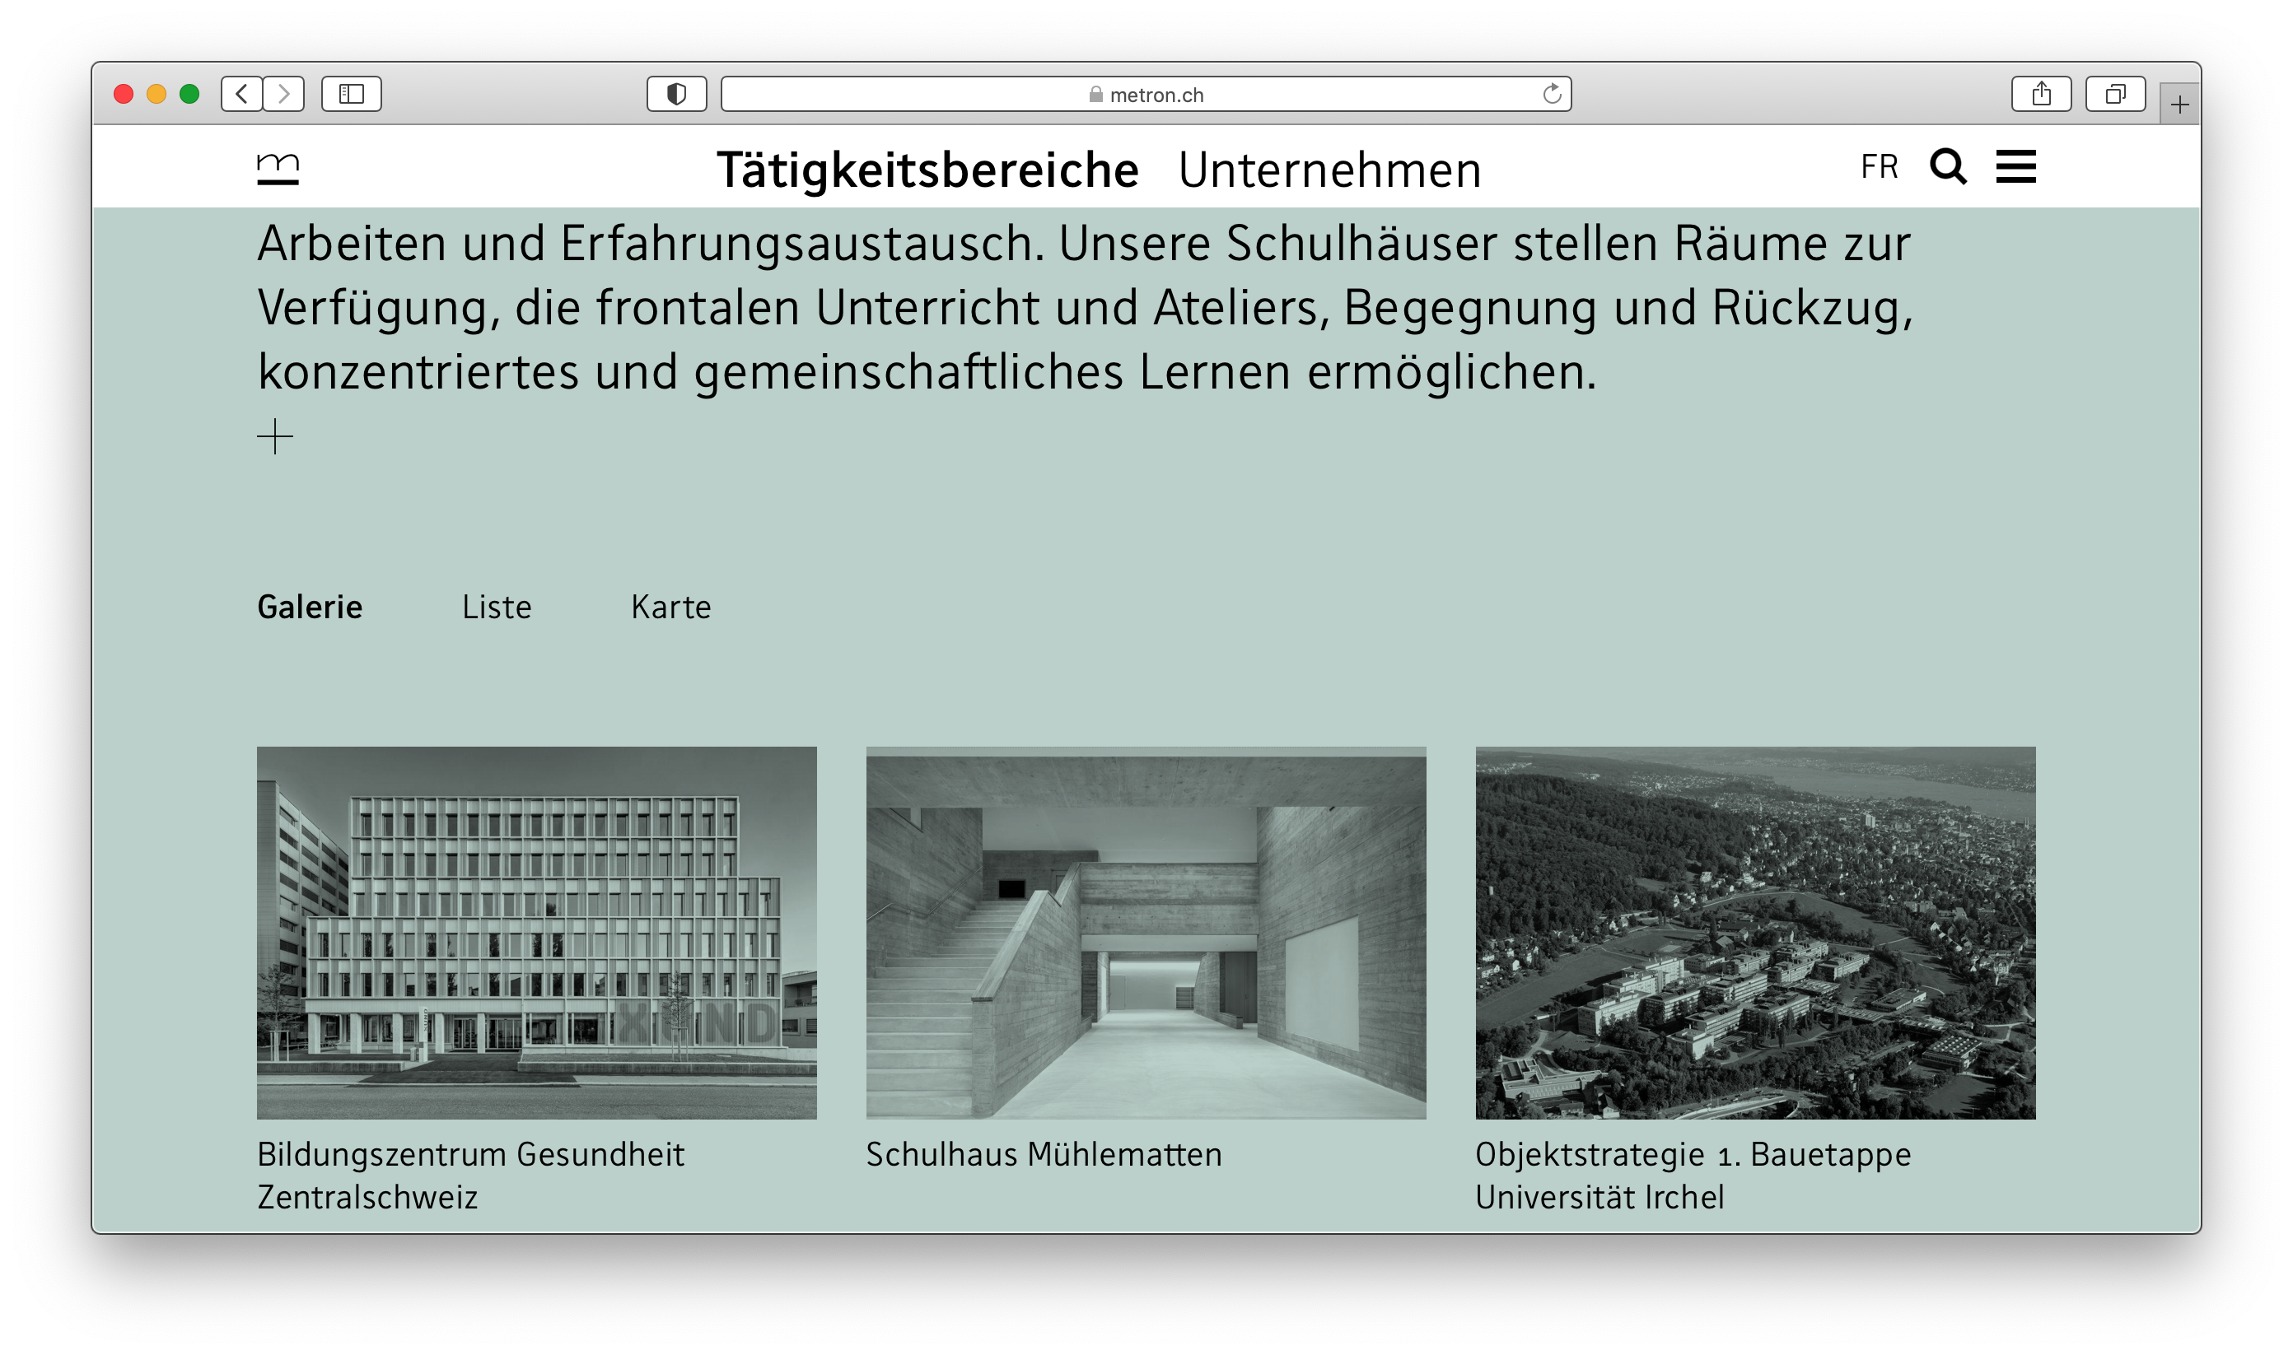Viewport: 2293px width, 1355px height.
Task: Click the metron.ch address bar
Action: 1146,94
